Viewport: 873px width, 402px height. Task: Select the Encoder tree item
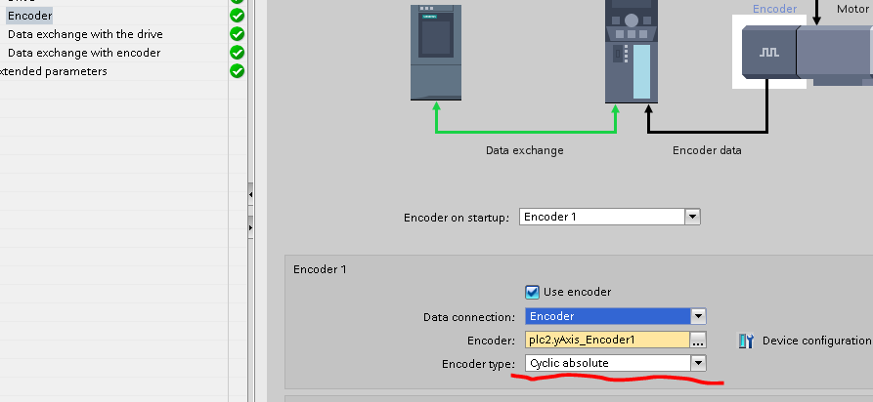(x=29, y=17)
